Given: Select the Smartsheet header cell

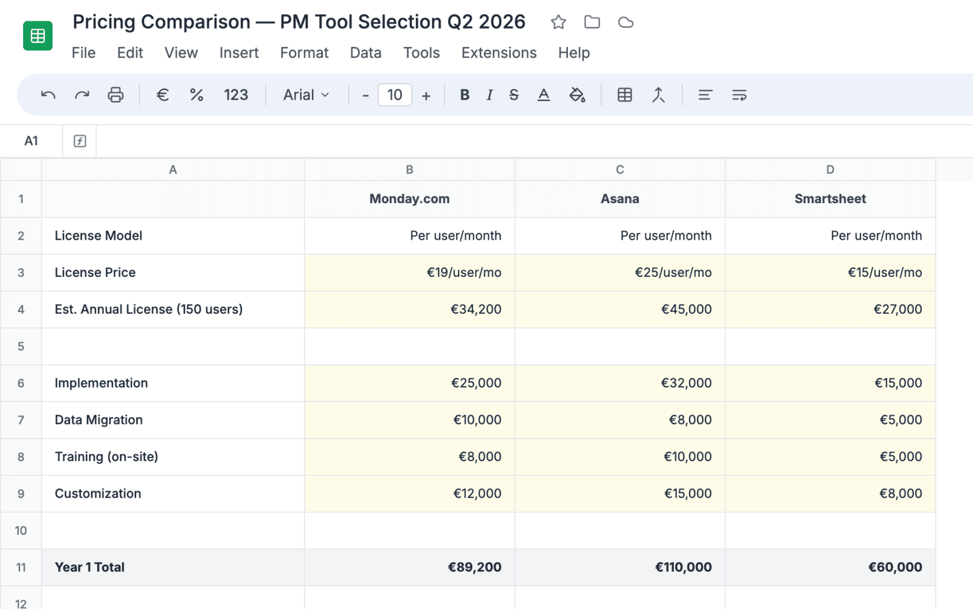Looking at the screenshot, I should point(830,199).
